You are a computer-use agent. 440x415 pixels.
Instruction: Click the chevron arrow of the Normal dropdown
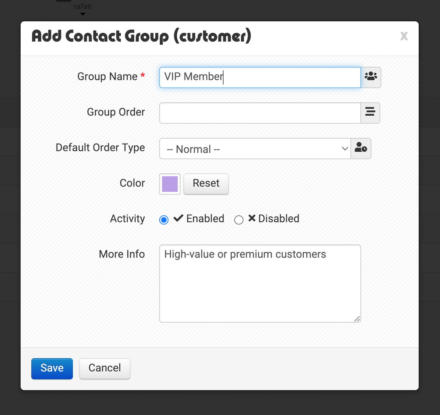click(344, 149)
